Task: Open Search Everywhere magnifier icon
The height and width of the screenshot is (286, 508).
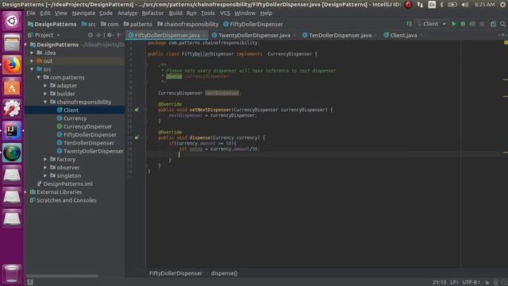Action: [x=502, y=24]
